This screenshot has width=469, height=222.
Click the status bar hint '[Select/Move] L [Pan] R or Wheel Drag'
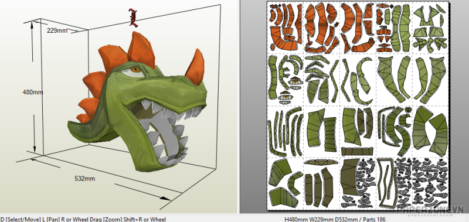coord(53,219)
